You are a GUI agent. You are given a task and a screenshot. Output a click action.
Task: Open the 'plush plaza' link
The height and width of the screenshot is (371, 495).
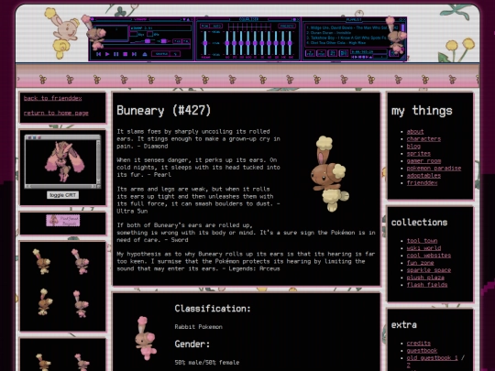425,278
